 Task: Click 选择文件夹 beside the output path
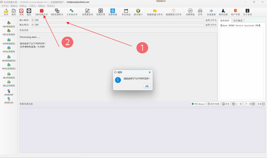(x=211, y=25)
